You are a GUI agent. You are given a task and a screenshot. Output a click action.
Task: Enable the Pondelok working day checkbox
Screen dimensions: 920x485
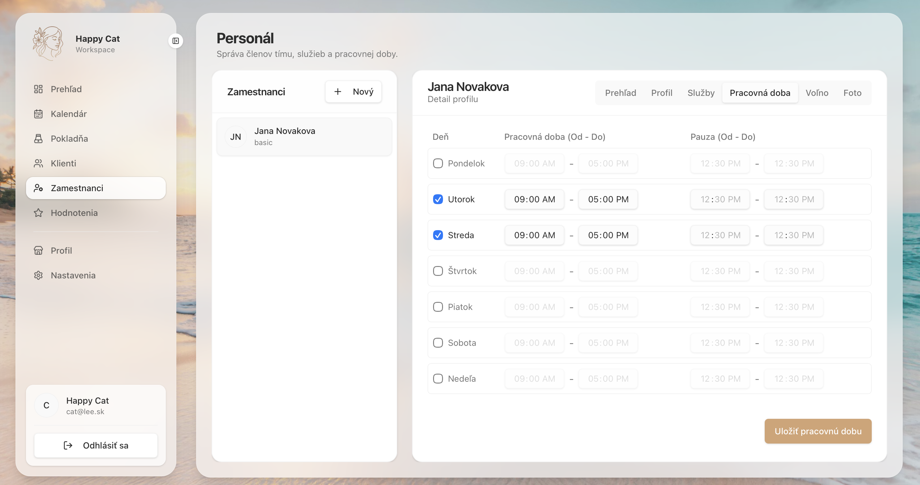438,163
